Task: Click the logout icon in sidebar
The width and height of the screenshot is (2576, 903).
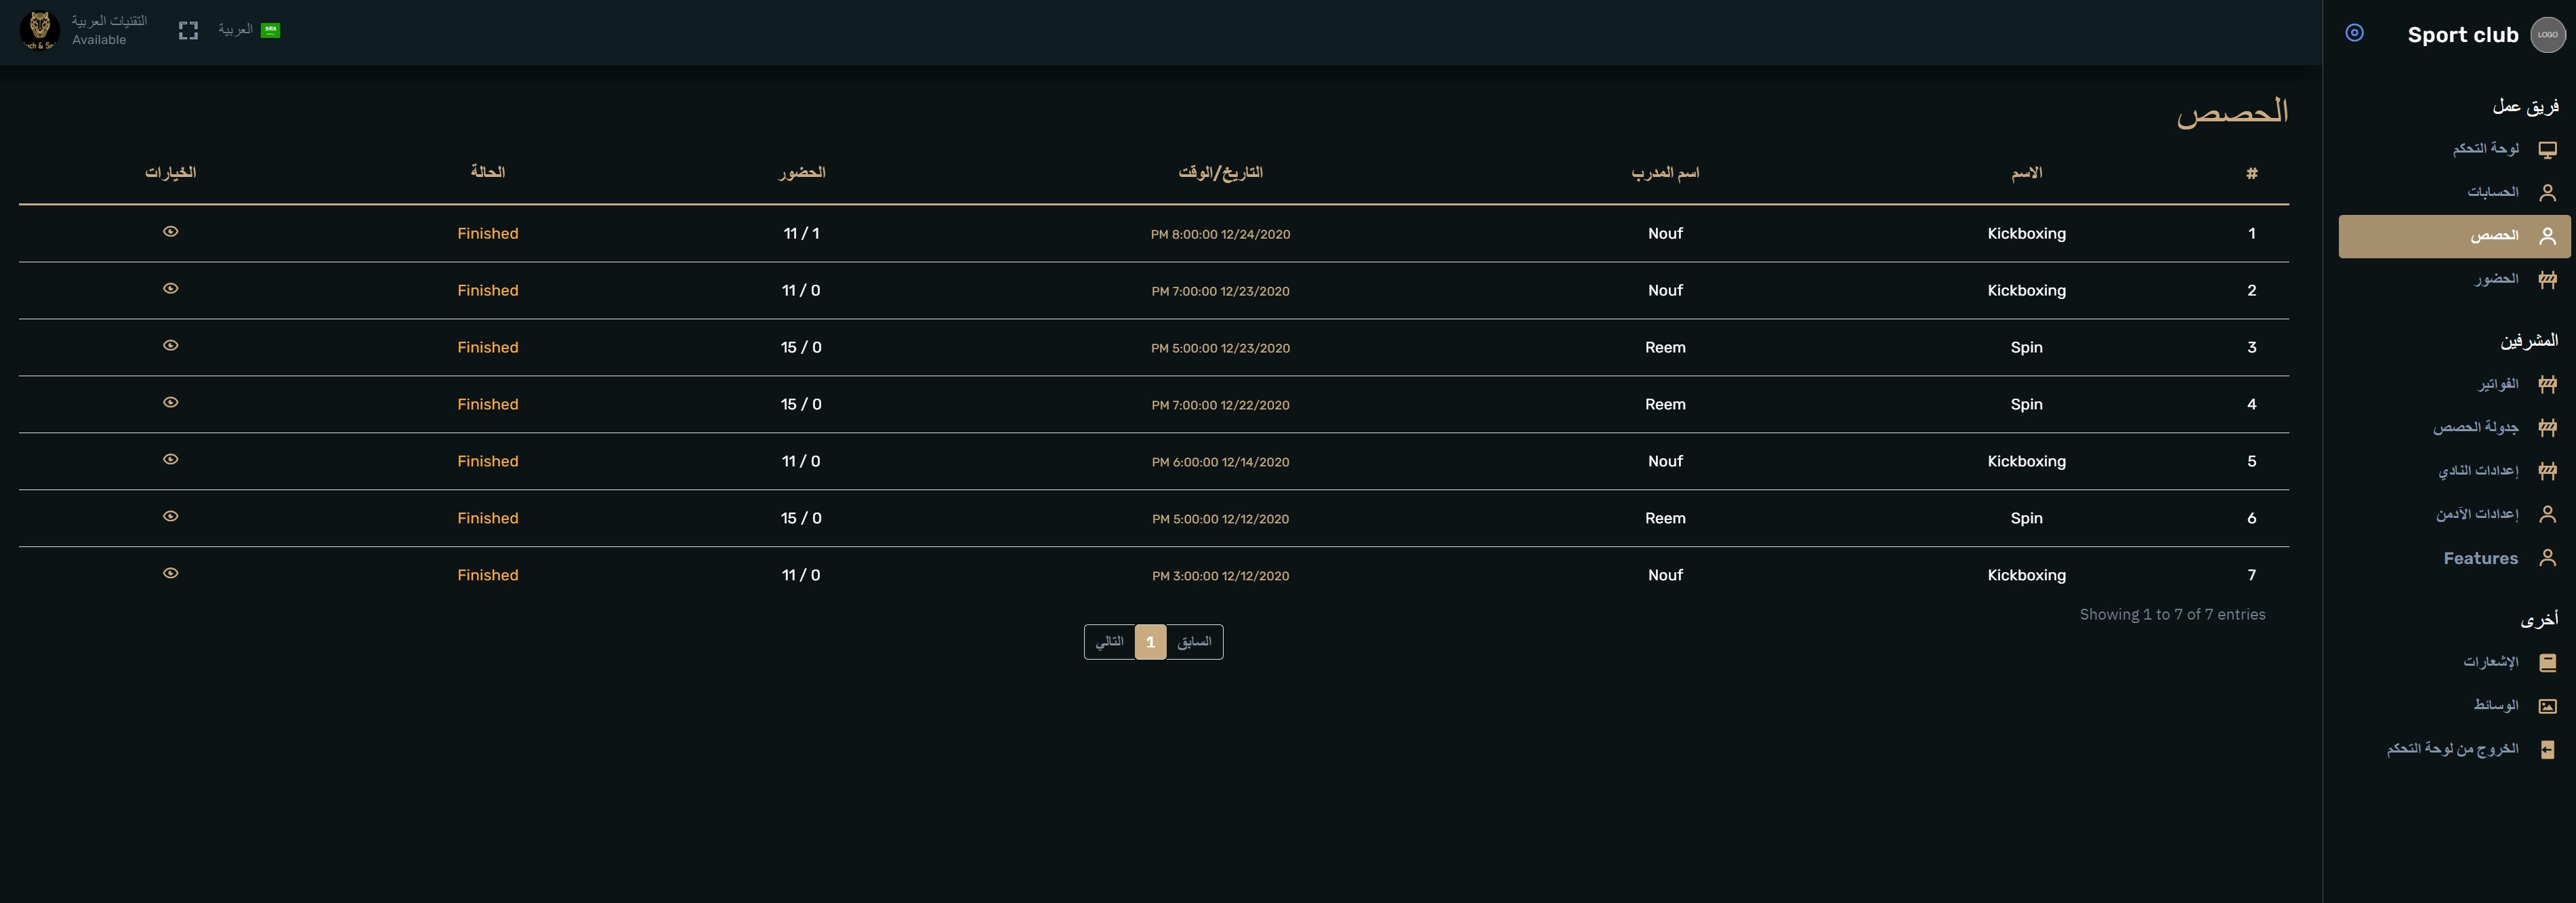Action: point(2547,750)
